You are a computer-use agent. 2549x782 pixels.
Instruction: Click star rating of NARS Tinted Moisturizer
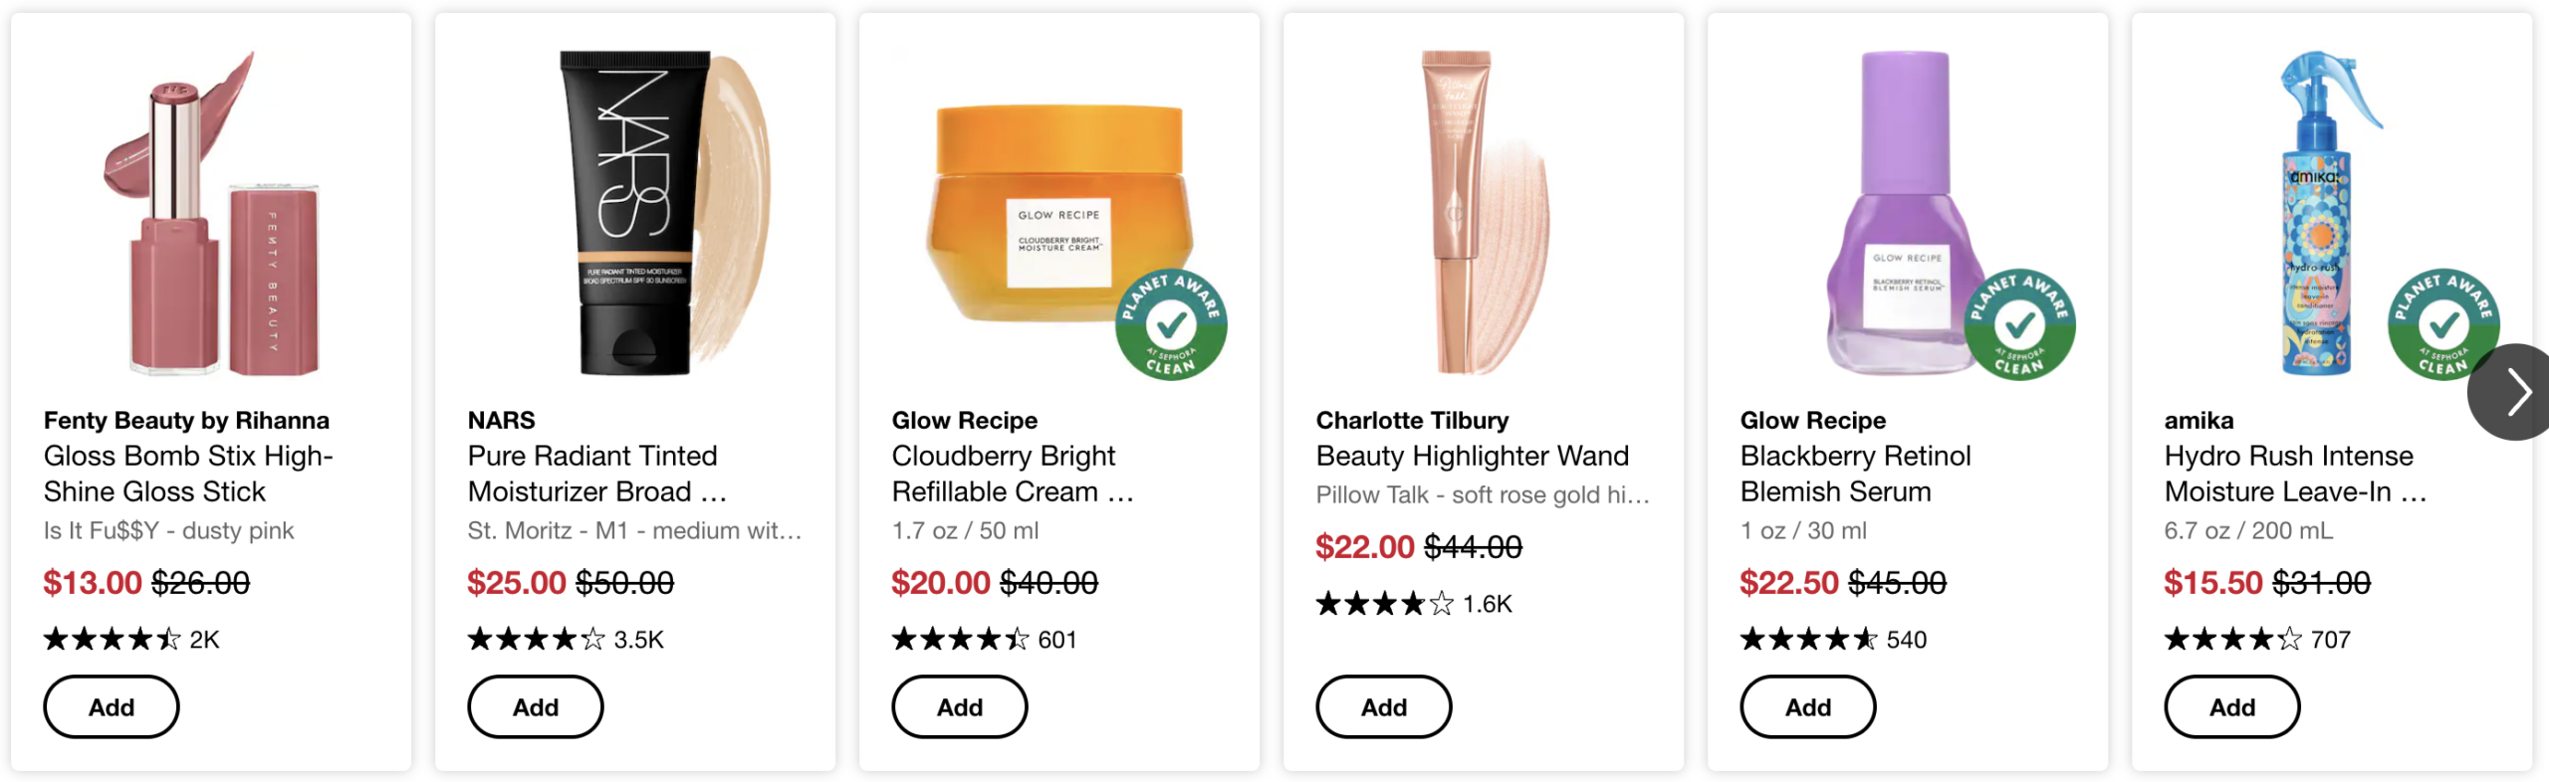[x=536, y=639]
